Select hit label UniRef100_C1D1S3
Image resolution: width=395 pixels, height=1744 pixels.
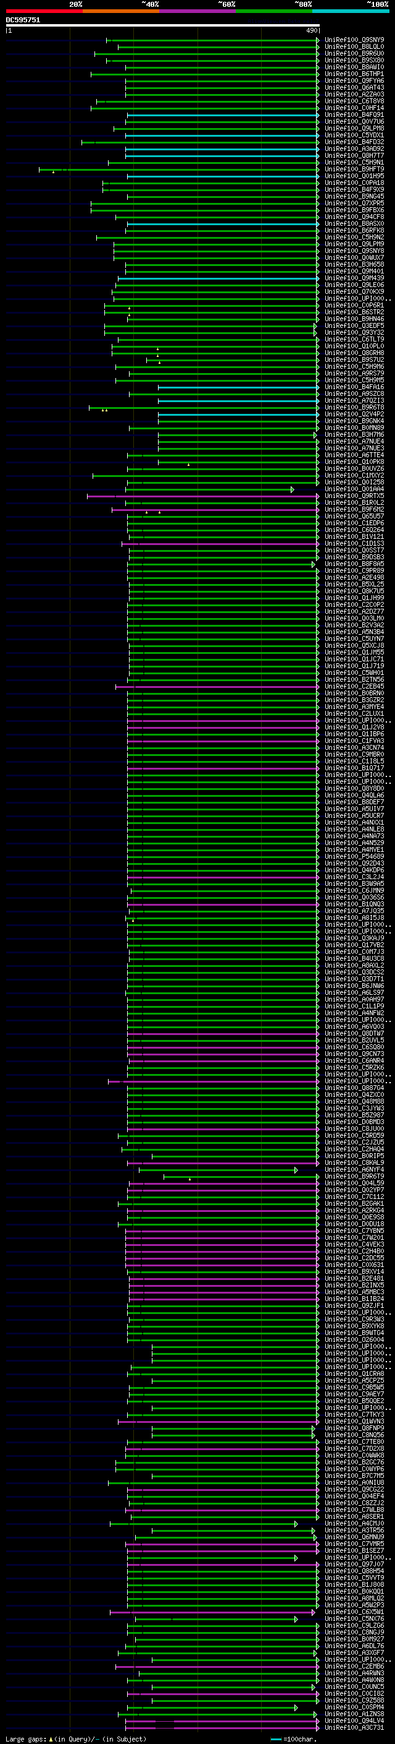point(354,544)
